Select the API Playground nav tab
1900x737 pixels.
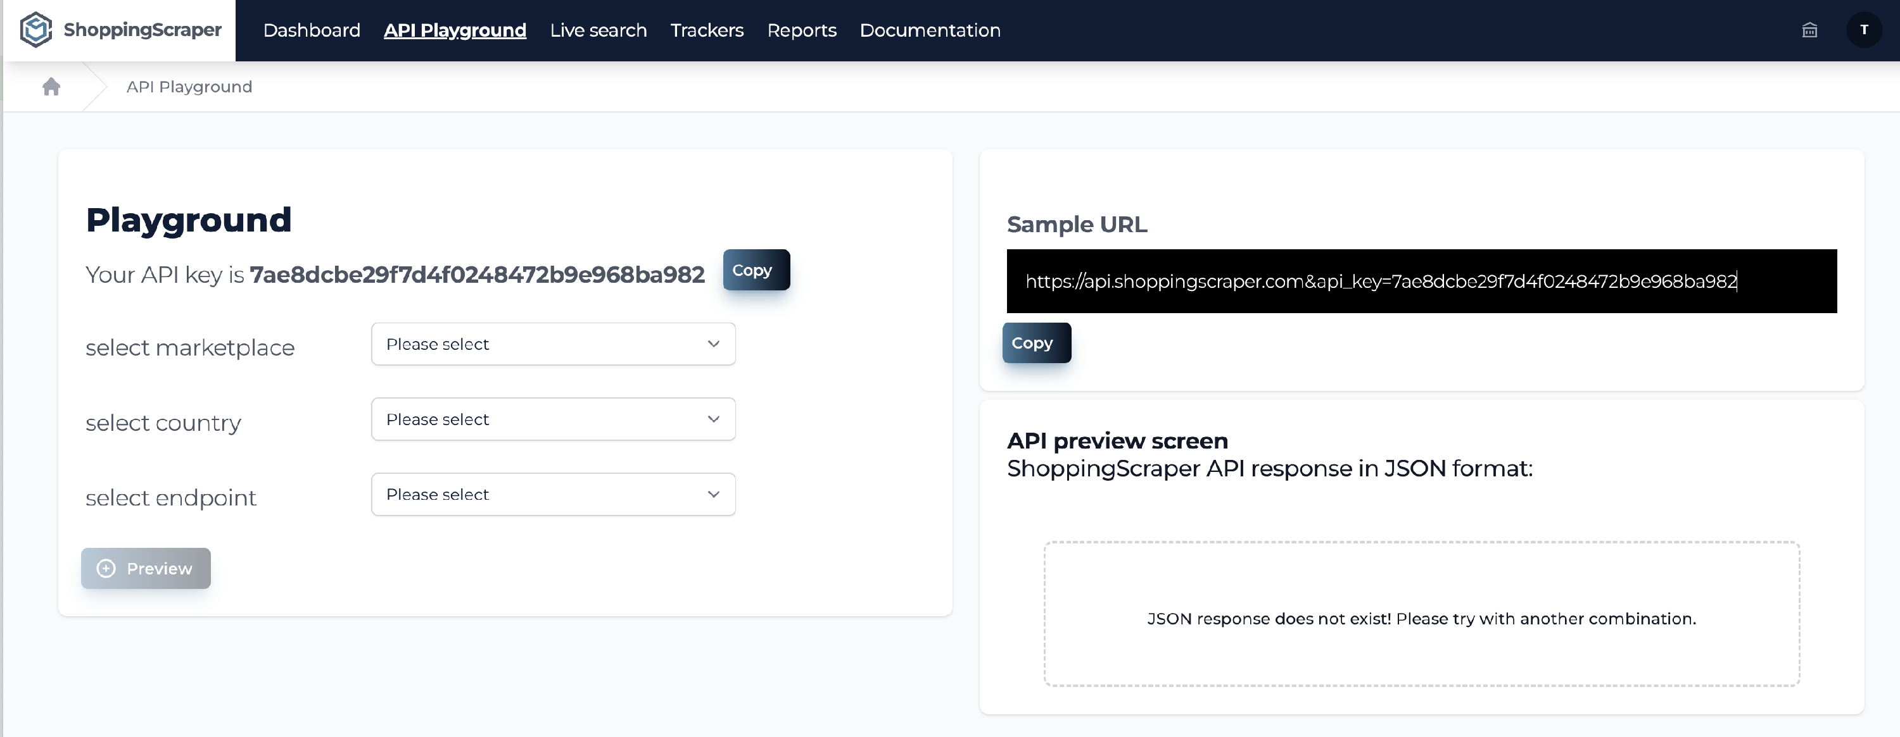click(x=454, y=30)
